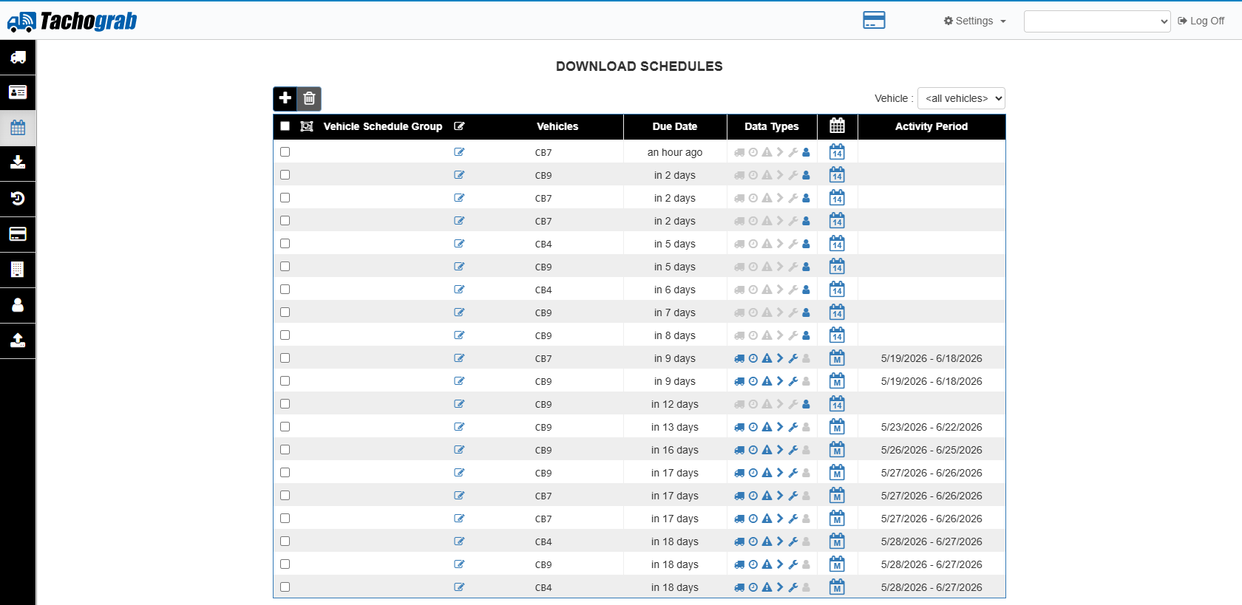
Task: Click the Vehicle Schedule Group column header
Action: pos(383,126)
